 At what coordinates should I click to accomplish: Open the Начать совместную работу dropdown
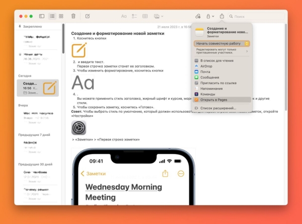(221, 43)
